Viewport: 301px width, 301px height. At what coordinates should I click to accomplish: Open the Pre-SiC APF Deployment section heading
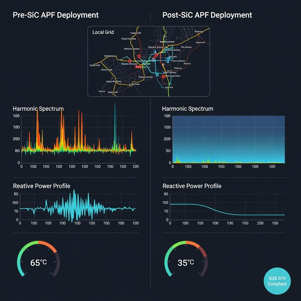(x=56, y=15)
